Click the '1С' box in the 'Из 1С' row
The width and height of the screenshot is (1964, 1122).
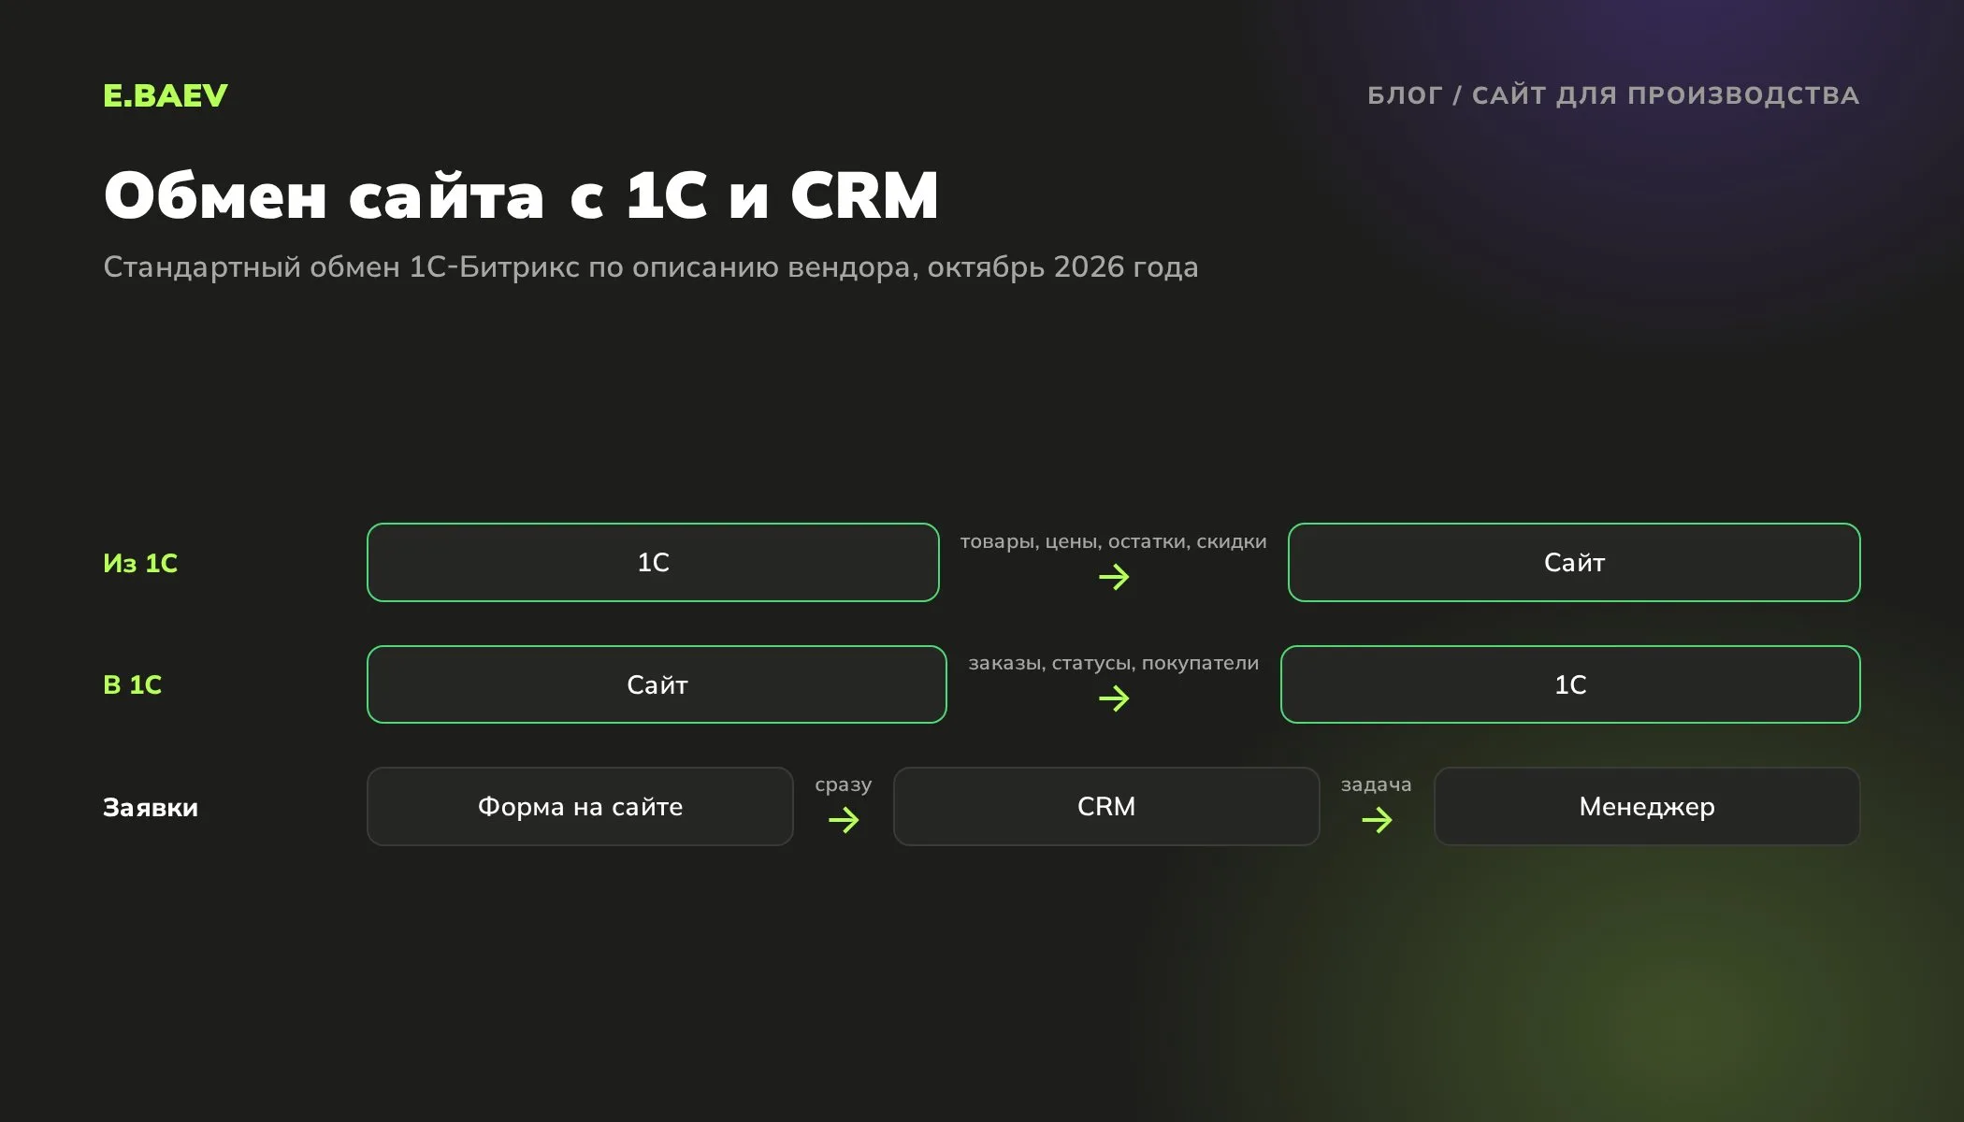coord(653,562)
